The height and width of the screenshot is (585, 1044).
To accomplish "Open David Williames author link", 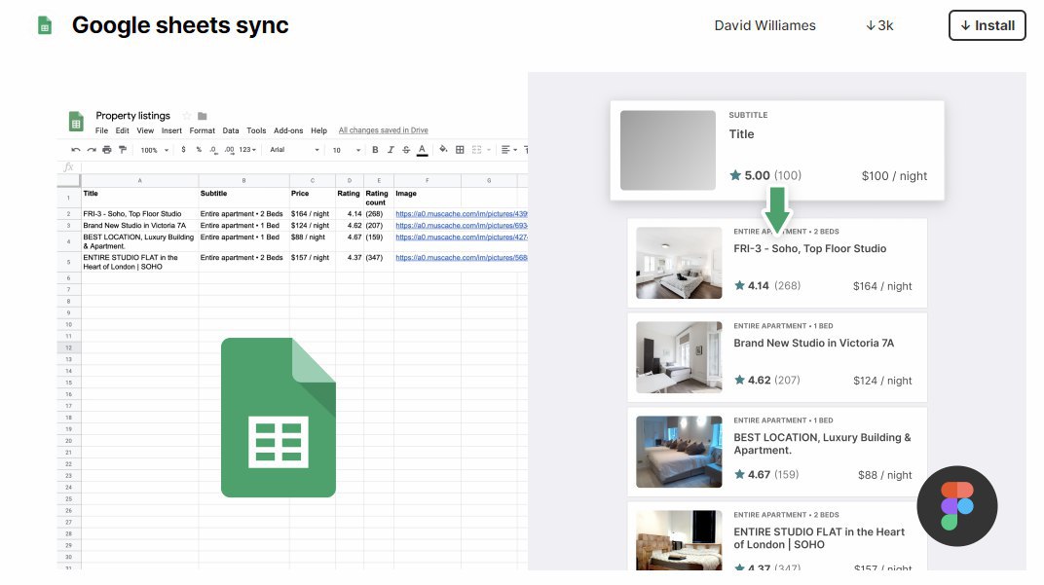I will pyautogui.click(x=764, y=25).
